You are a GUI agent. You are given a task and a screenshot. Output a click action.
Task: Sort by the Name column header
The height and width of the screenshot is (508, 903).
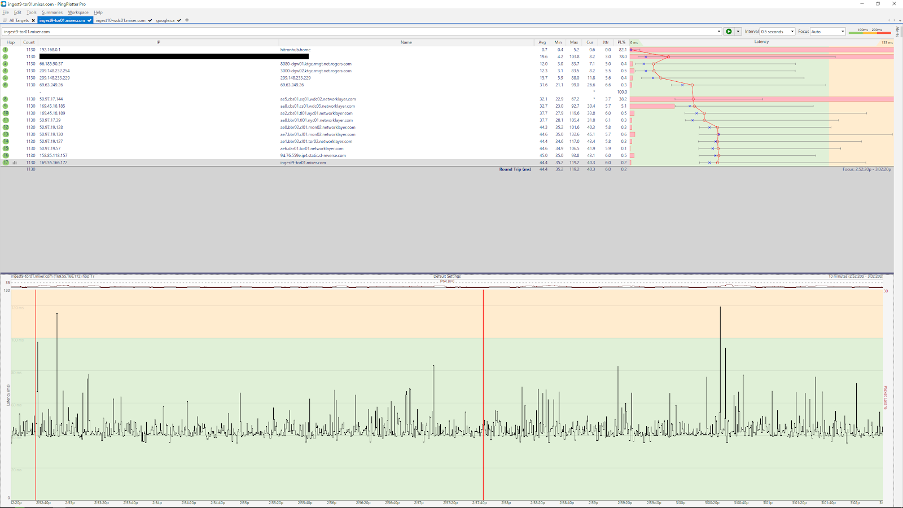click(x=406, y=42)
